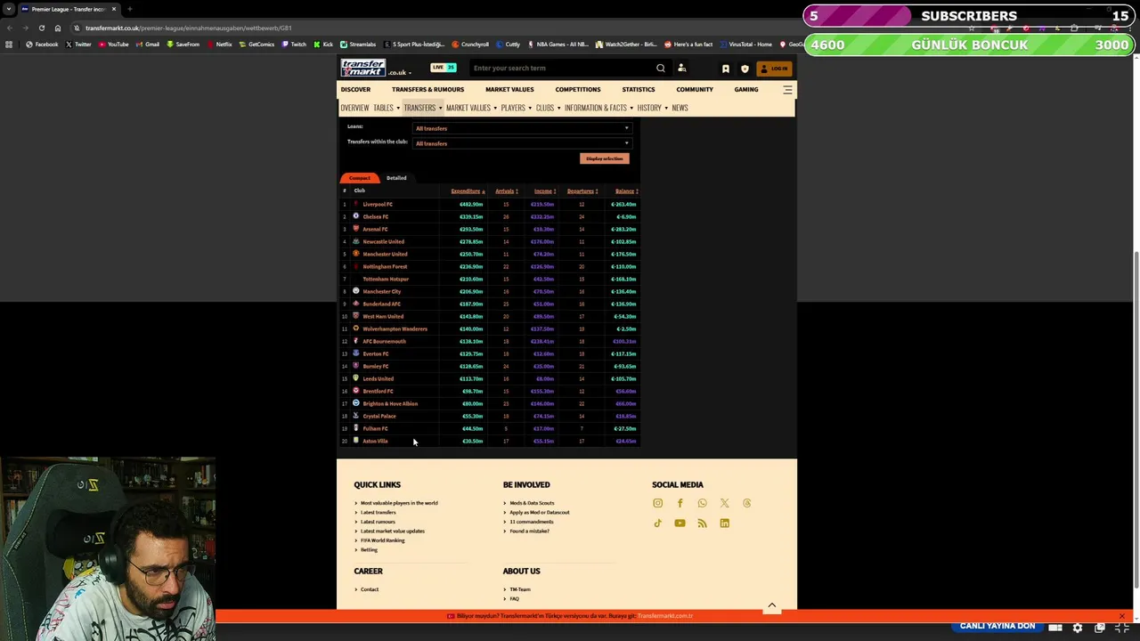This screenshot has width=1140, height=641.
Task: Open the Loans All transfers dropdown
Action: tap(522, 128)
